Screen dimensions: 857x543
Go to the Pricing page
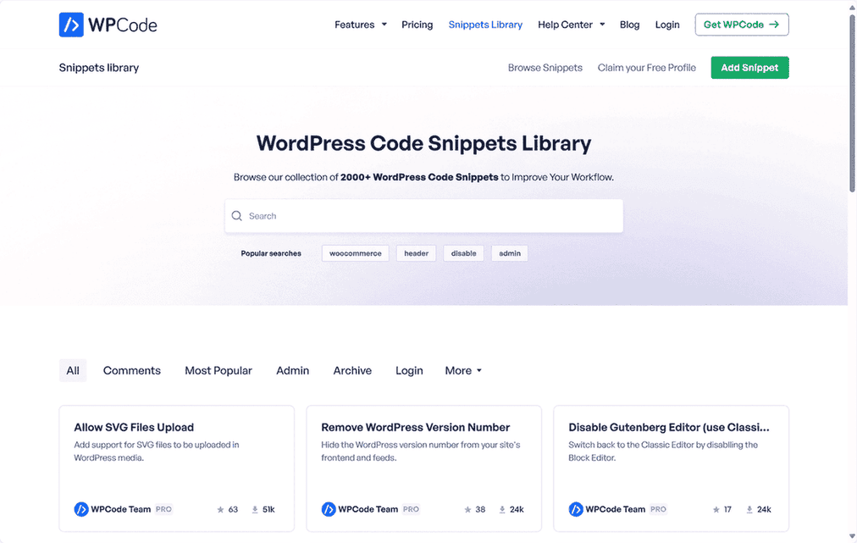point(417,25)
